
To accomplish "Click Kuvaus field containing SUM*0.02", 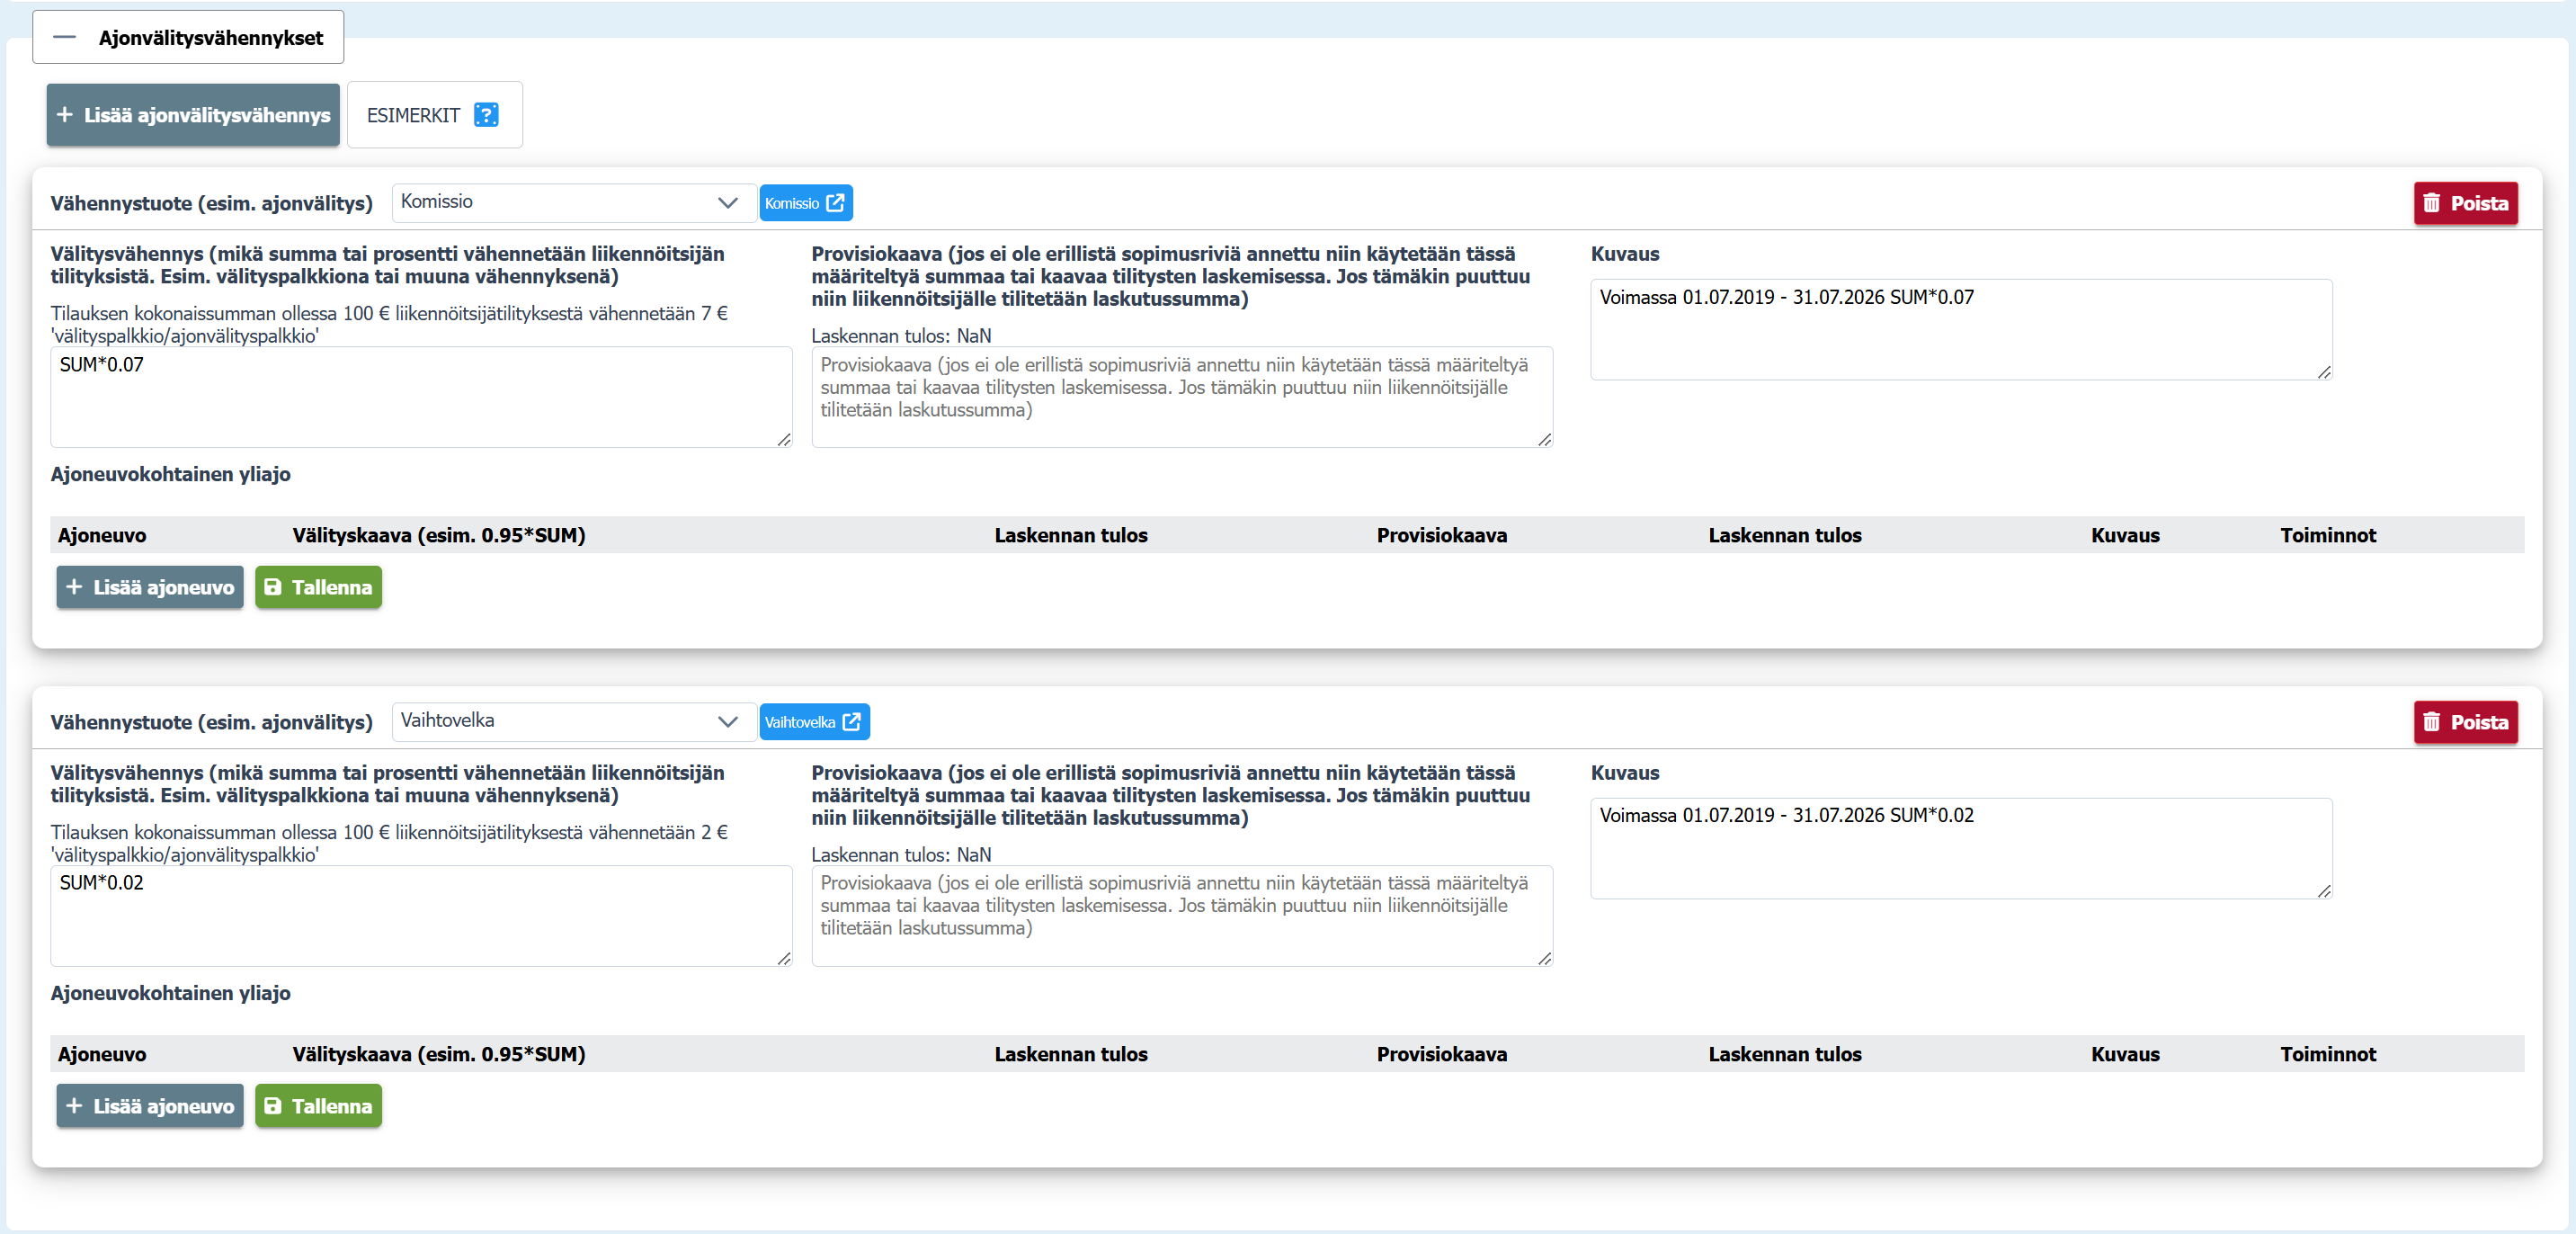I will pos(1960,848).
